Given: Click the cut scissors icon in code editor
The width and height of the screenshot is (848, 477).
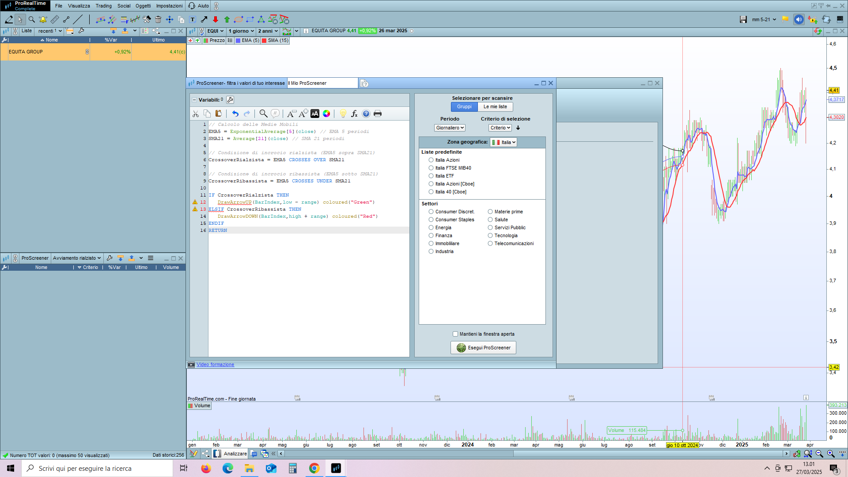Looking at the screenshot, I should tap(196, 114).
